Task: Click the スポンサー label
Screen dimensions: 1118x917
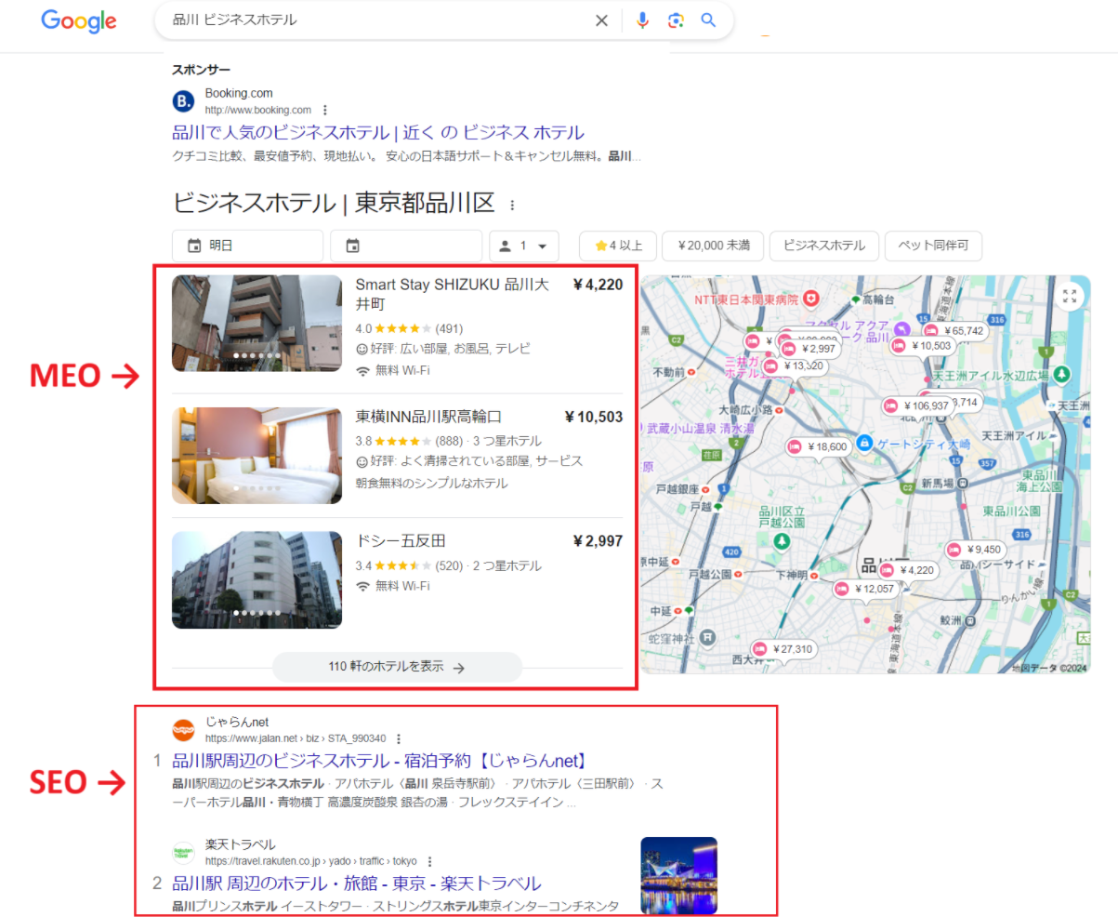Action: coord(202,70)
